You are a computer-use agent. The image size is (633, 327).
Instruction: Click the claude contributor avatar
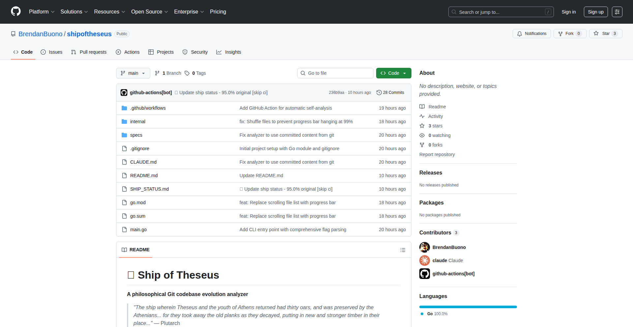tap(424, 260)
